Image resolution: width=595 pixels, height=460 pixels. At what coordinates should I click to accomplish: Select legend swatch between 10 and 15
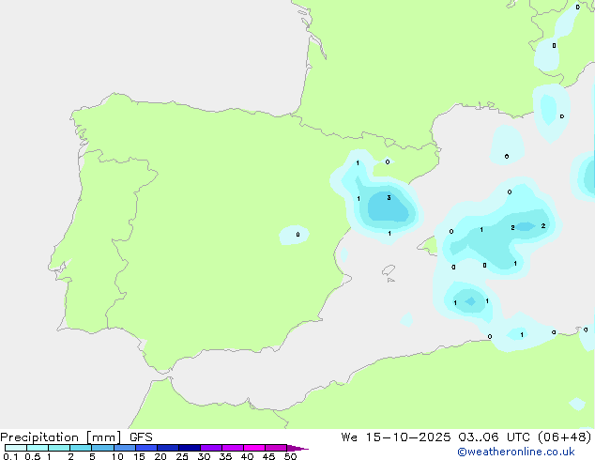coord(124,448)
